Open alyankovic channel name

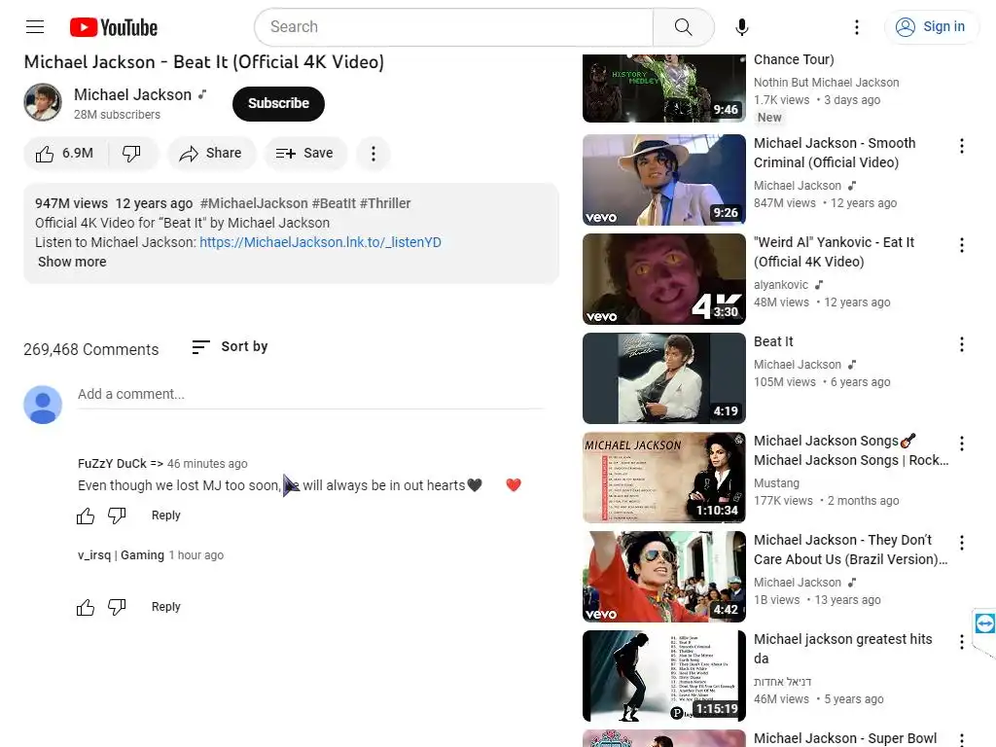[x=781, y=285]
